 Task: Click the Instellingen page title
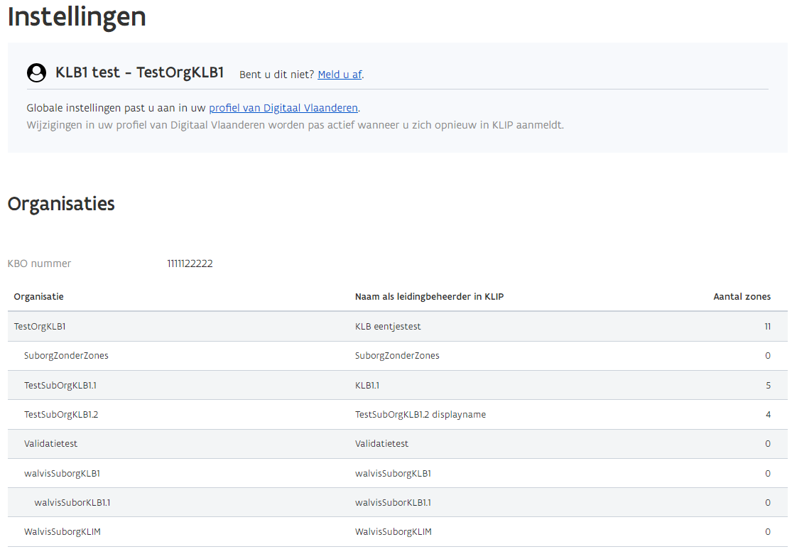pos(76,17)
